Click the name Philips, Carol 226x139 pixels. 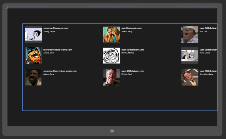click(x=126, y=74)
